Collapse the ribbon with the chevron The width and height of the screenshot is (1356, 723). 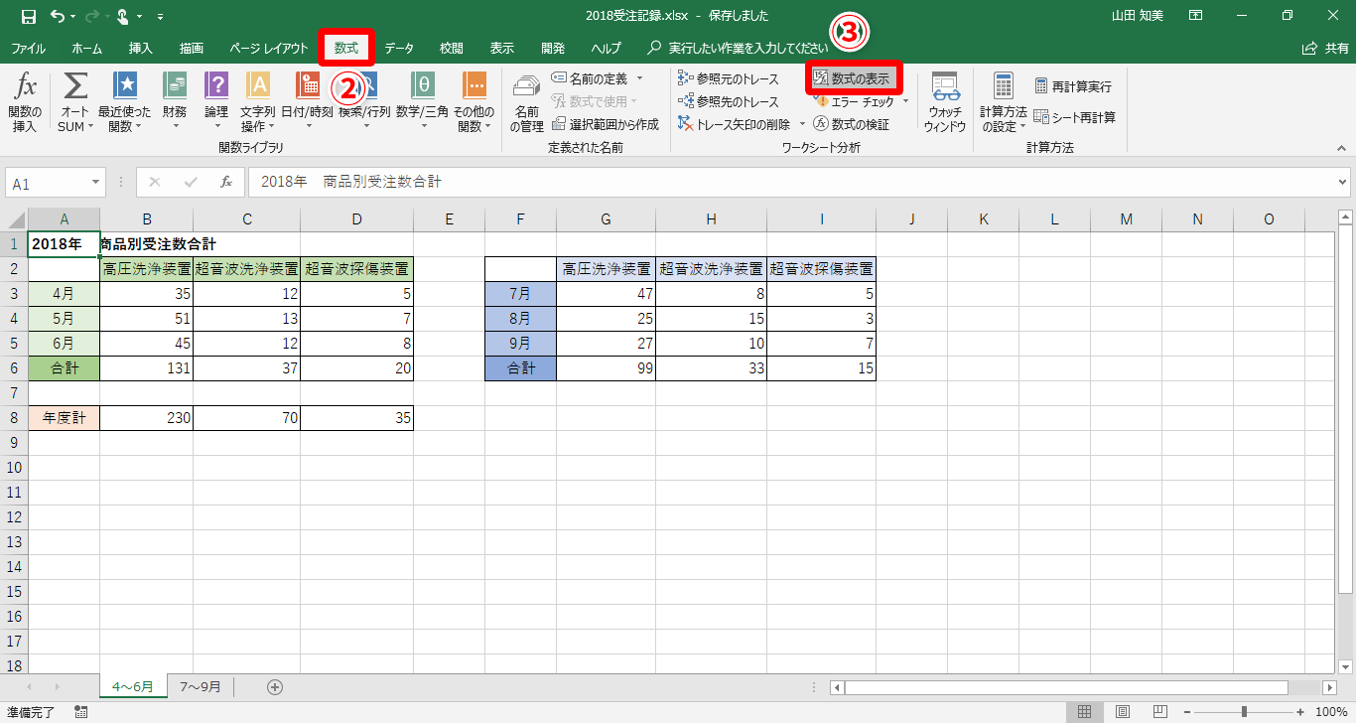pos(1339,147)
